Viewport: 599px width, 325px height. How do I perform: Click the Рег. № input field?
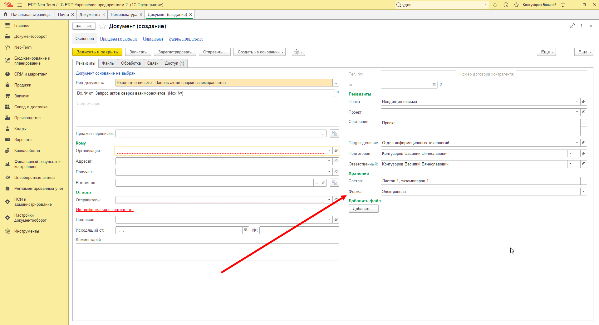[419, 74]
